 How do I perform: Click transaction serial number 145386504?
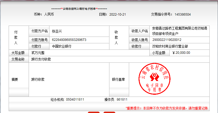(183, 15)
